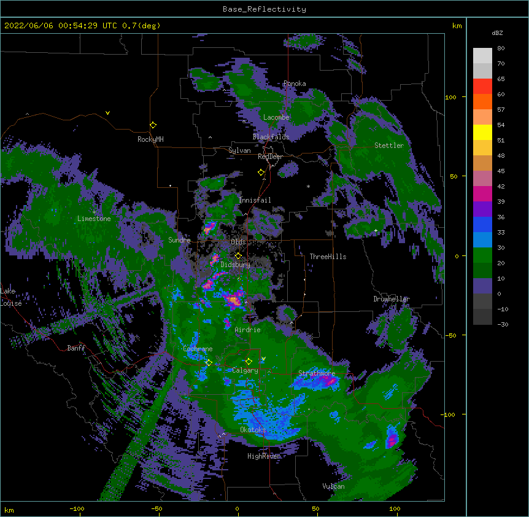Click the yellow station marker below RedDeer
The width and height of the screenshot is (529, 517).
point(261,172)
